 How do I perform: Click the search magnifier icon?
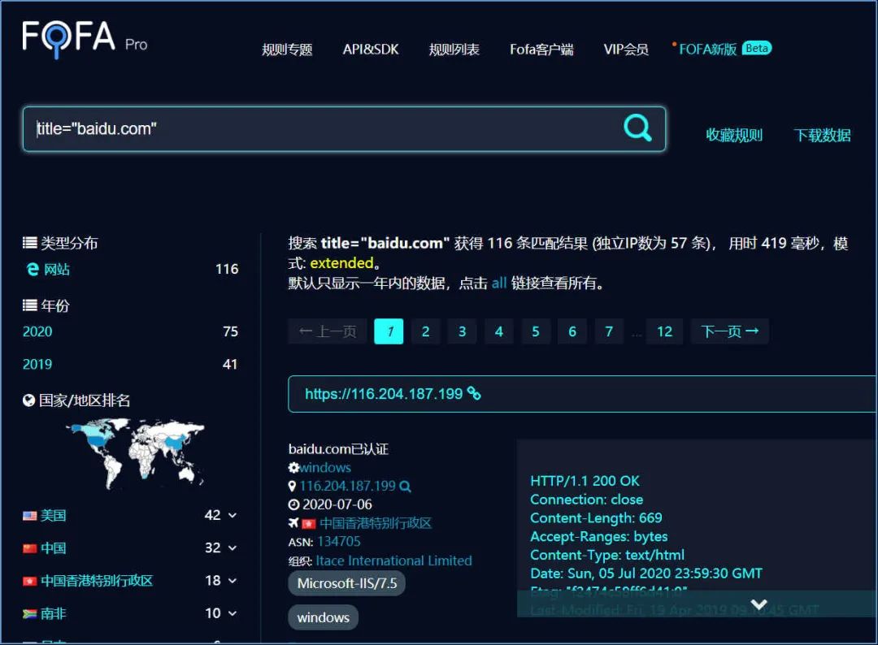pyautogui.click(x=637, y=128)
